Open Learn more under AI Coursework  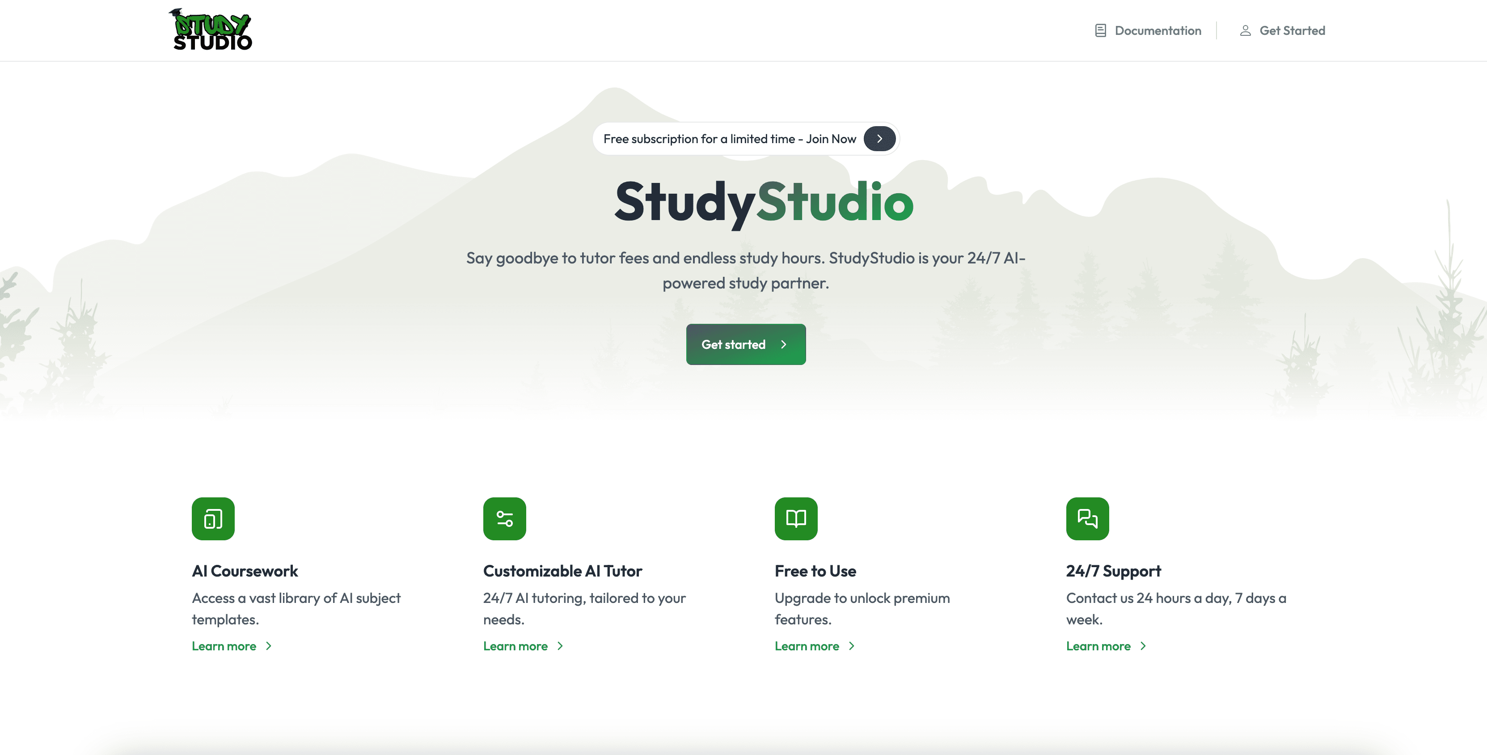[224, 646]
